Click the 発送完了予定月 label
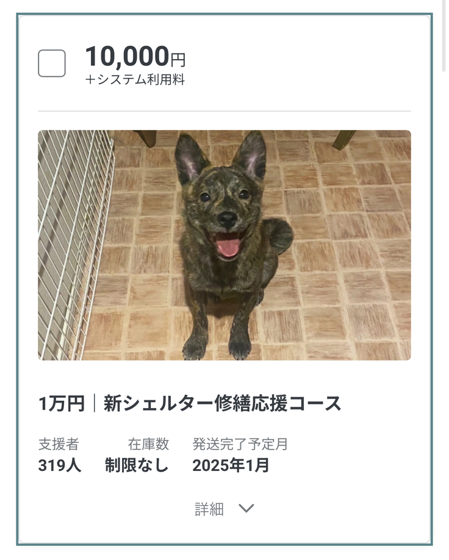449x560 pixels. tap(240, 444)
